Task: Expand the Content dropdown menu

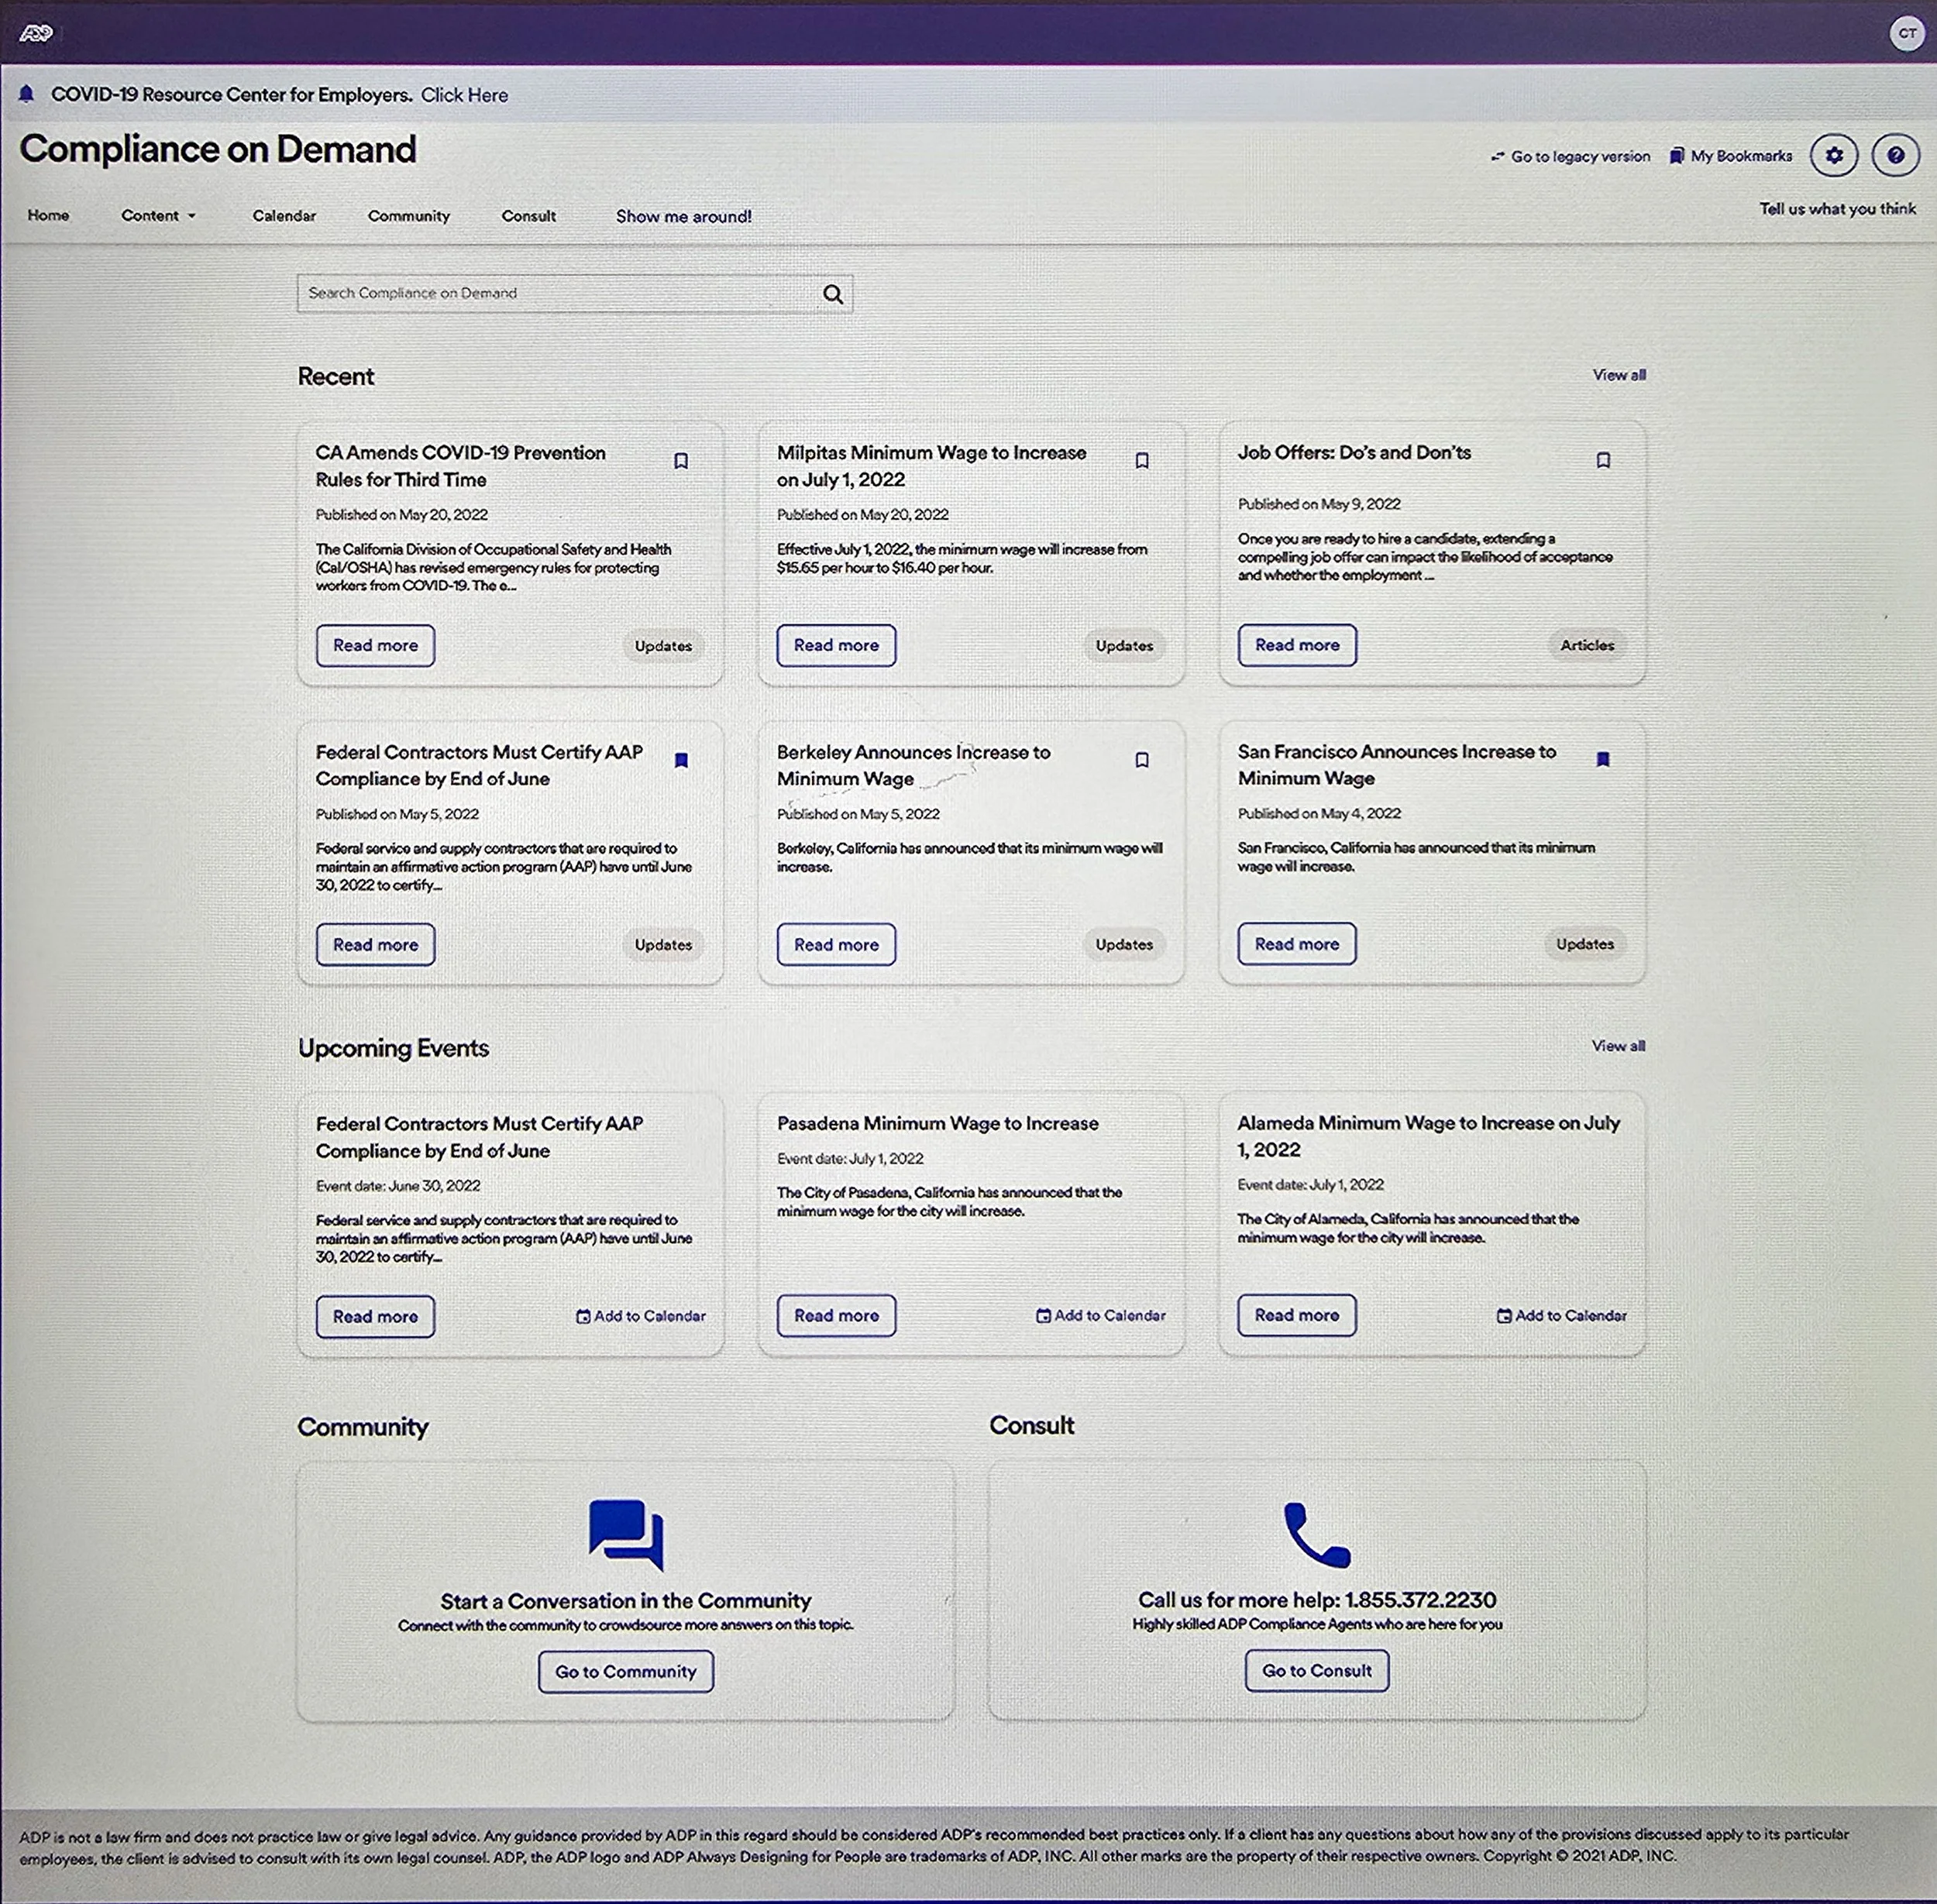Action: pos(158,216)
